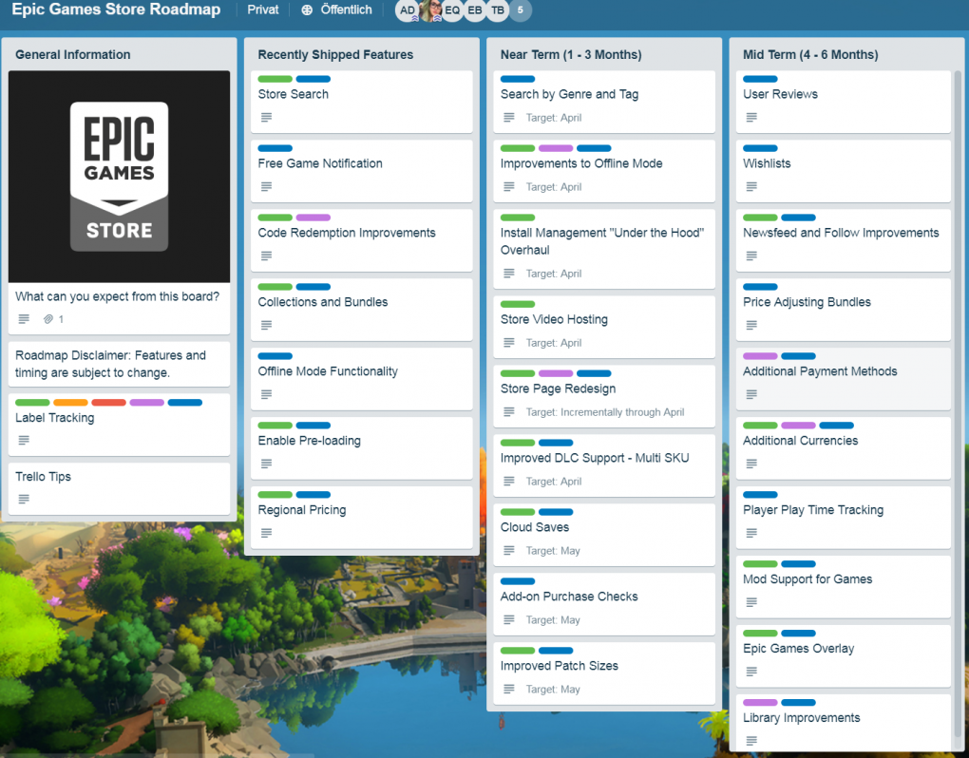Click description icon on Offline Mode Functionality card
969x758 pixels.
266,393
